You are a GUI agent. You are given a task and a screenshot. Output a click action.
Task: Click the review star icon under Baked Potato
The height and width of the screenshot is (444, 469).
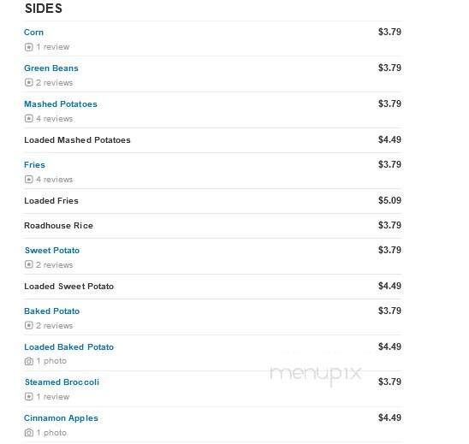[29, 325]
